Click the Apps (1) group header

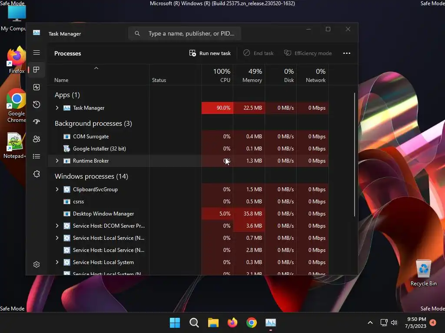67,95
